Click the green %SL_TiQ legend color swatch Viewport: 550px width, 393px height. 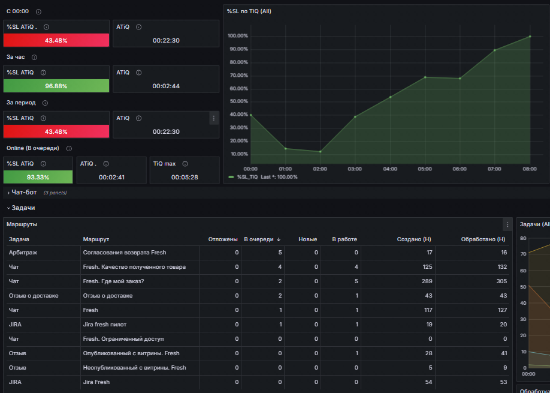pyautogui.click(x=231, y=177)
